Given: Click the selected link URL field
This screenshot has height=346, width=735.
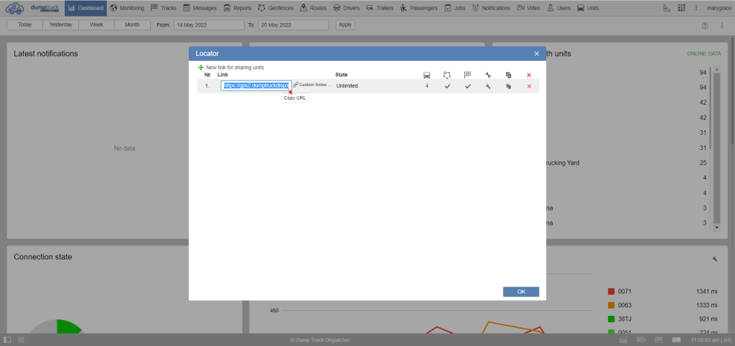Looking at the screenshot, I should [x=256, y=85].
